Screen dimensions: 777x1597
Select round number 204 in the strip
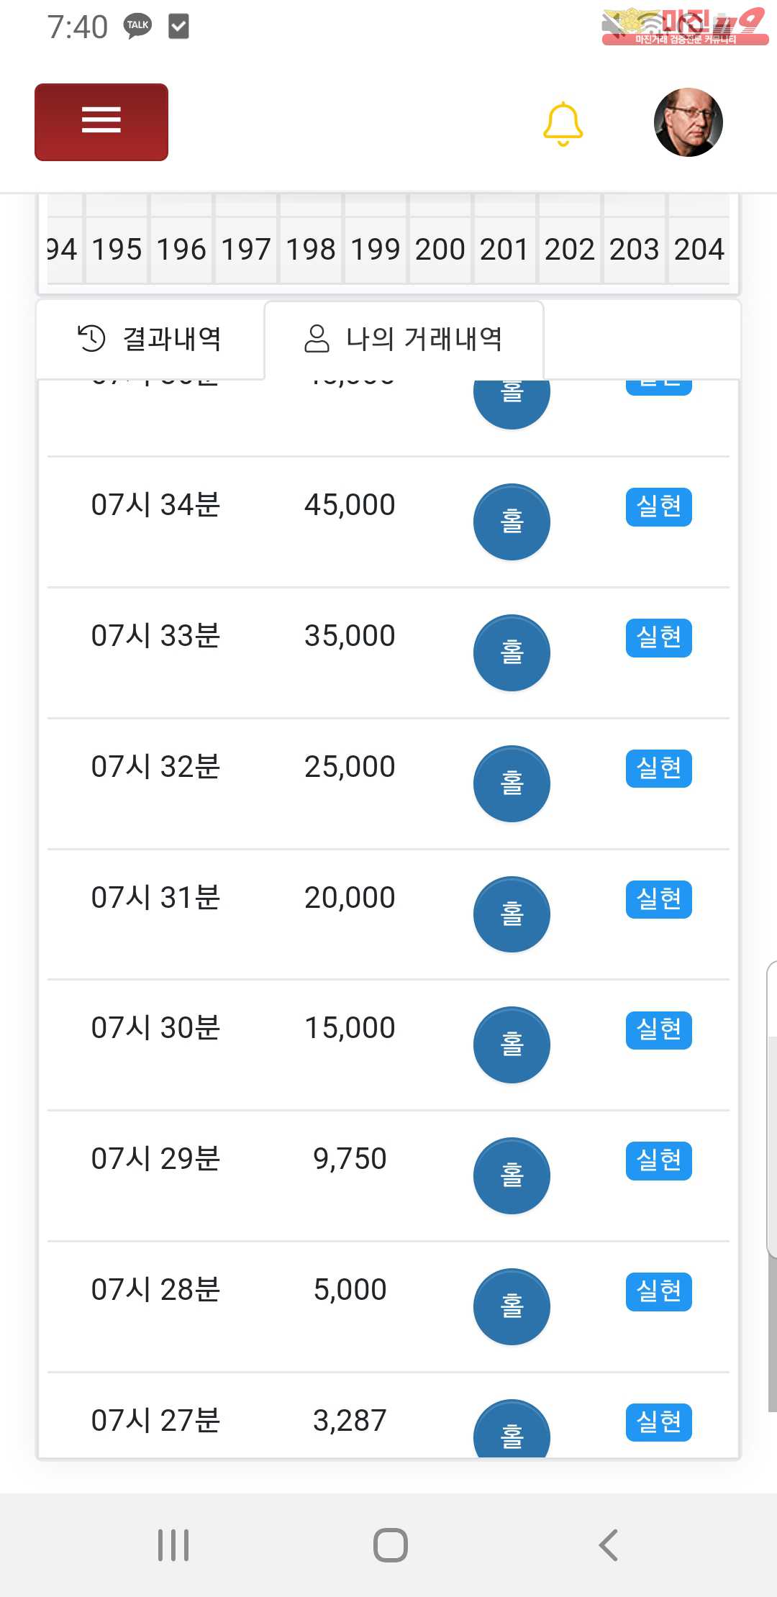(699, 250)
